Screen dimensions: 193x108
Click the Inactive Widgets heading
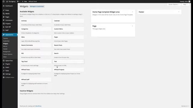pos(27,91)
